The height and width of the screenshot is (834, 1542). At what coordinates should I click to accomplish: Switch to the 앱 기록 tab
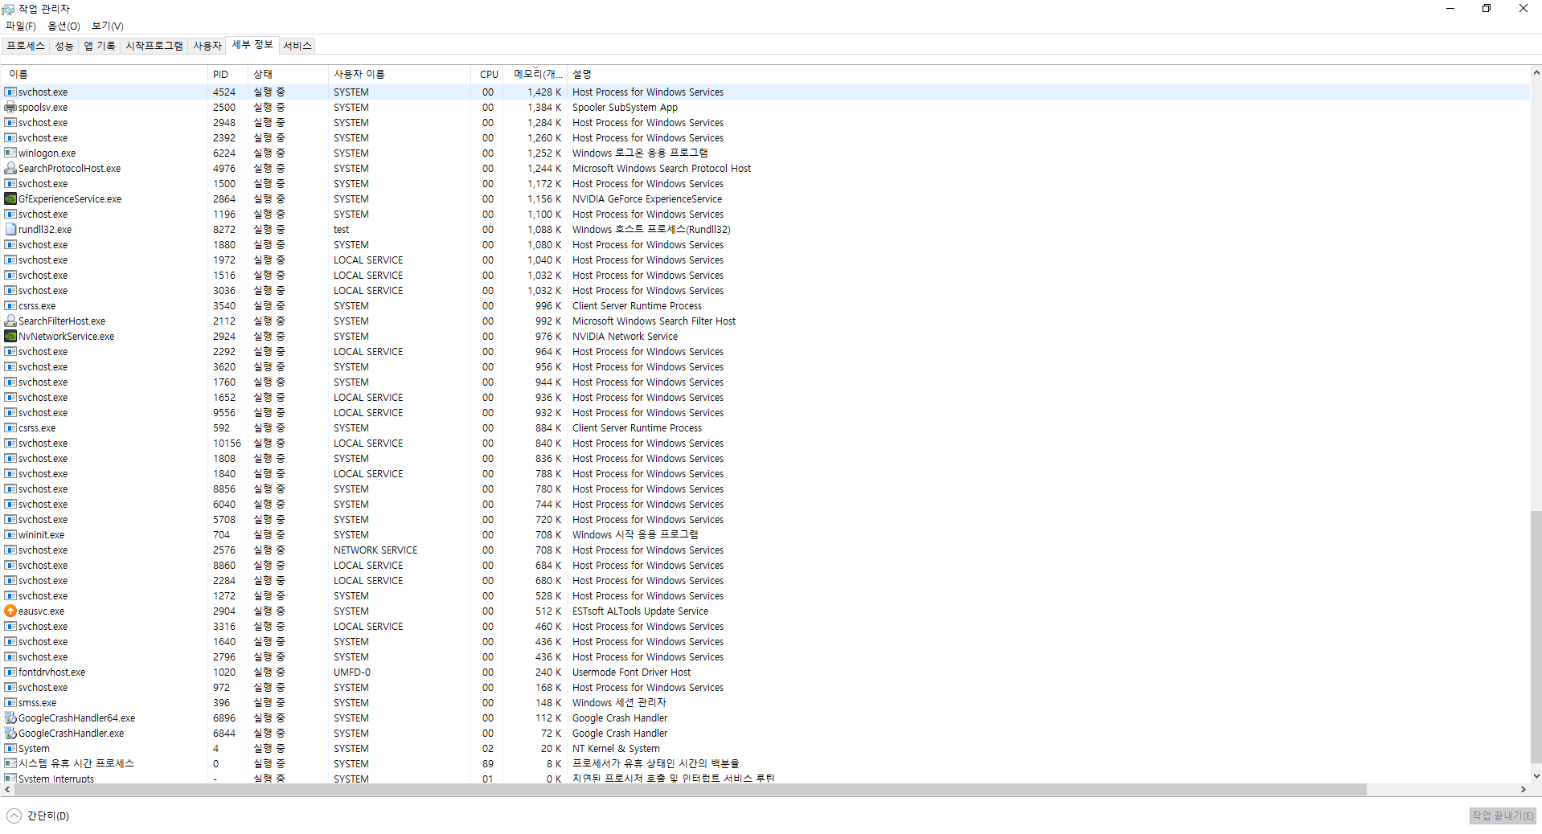[x=100, y=46]
